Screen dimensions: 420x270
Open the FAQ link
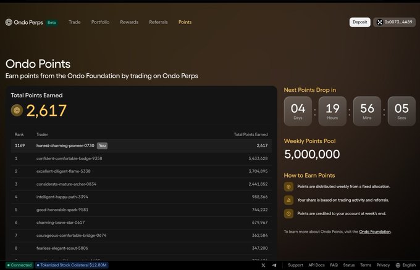point(334,265)
